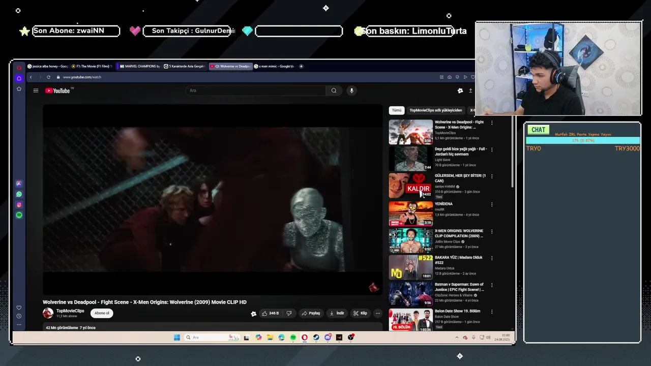
Task: Open WhatsApp from the Opera sidebar
Action: (x=19, y=194)
